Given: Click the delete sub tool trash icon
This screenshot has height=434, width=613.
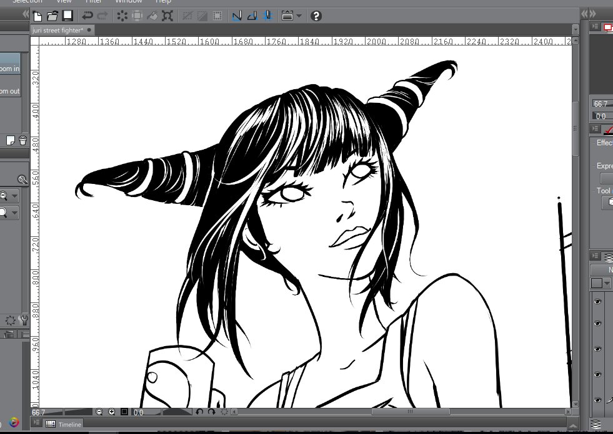Looking at the screenshot, I should [22, 140].
